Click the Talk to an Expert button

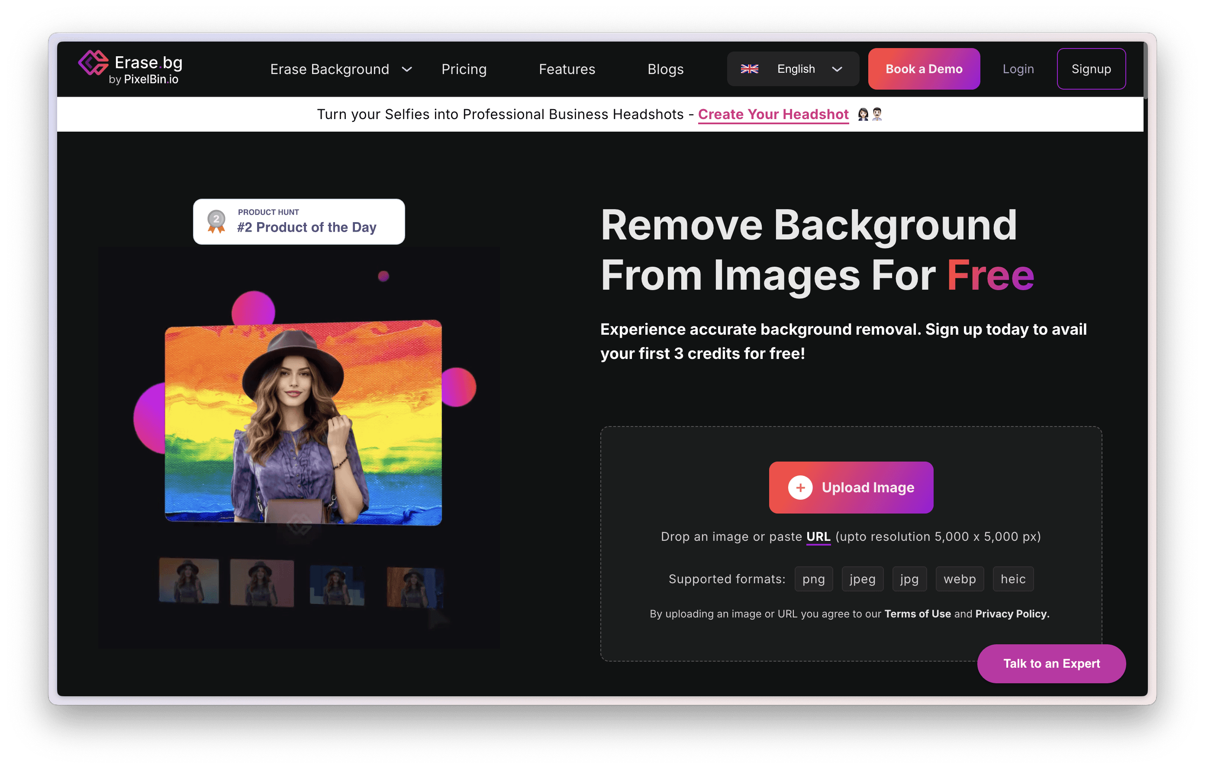[1051, 663]
